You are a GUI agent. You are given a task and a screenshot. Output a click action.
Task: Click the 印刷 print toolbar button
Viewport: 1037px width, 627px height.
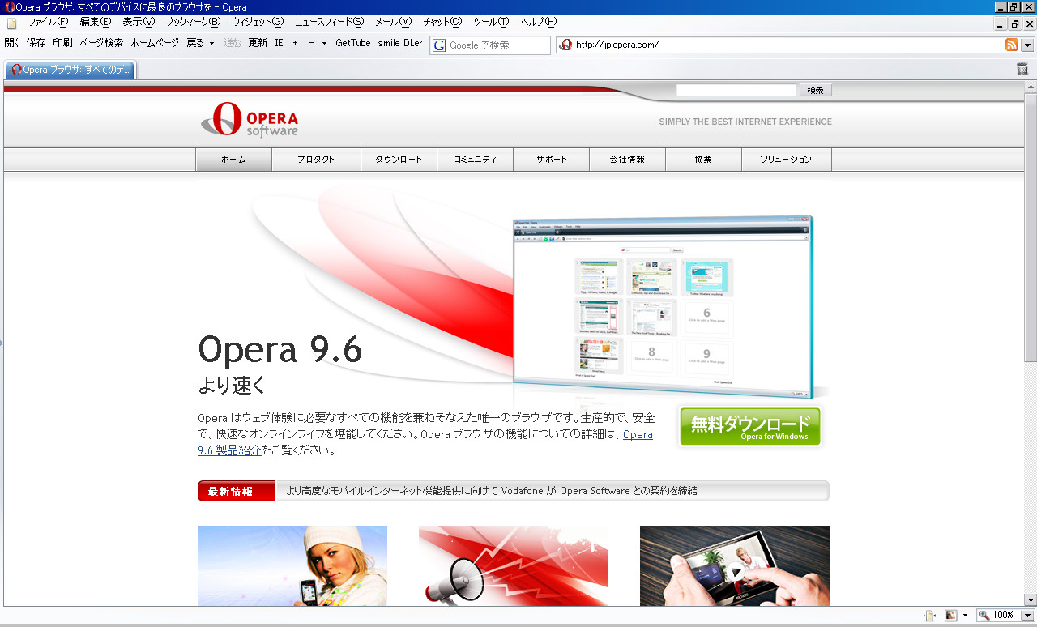[62, 44]
